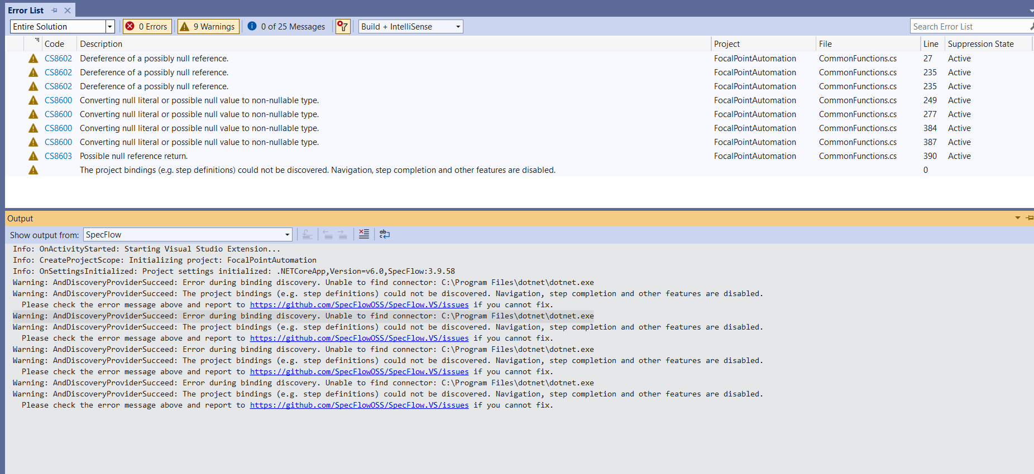This screenshot has height=474, width=1034.
Task: Select 'Possible null reference return.' description
Action: pyautogui.click(x=133, y=156)
